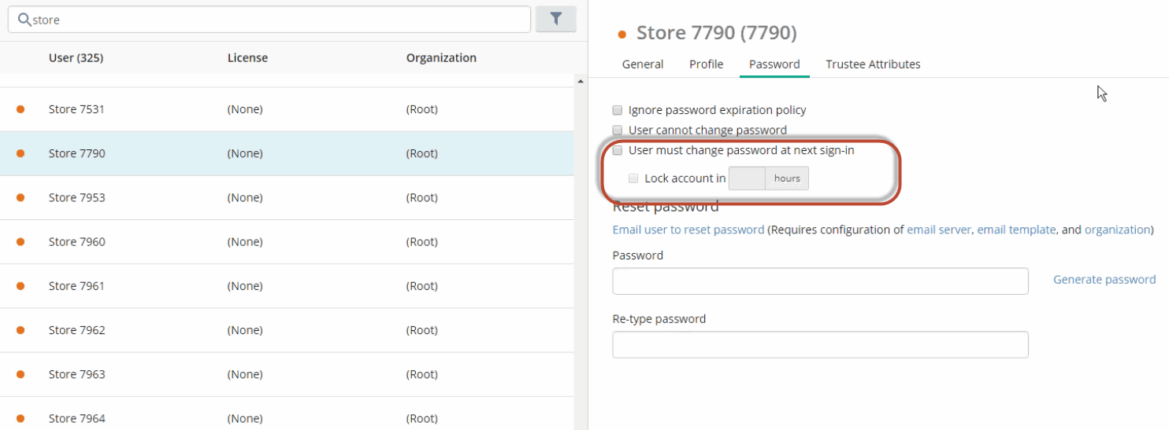The height and width of the screenshot is (430, 1169).
Task: Click orange dot beside Store 7790 heading
Action: (x=622, y=34)
